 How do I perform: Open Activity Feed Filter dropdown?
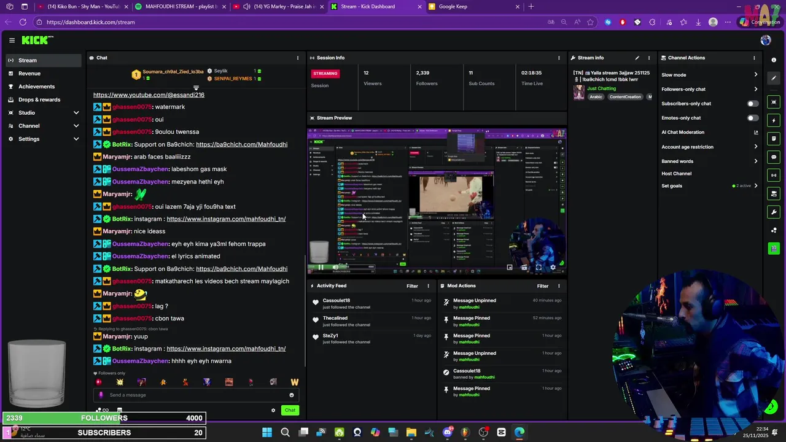click(412, 286)
